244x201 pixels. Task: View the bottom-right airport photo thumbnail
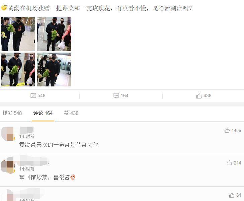click(x=54, y=69)
